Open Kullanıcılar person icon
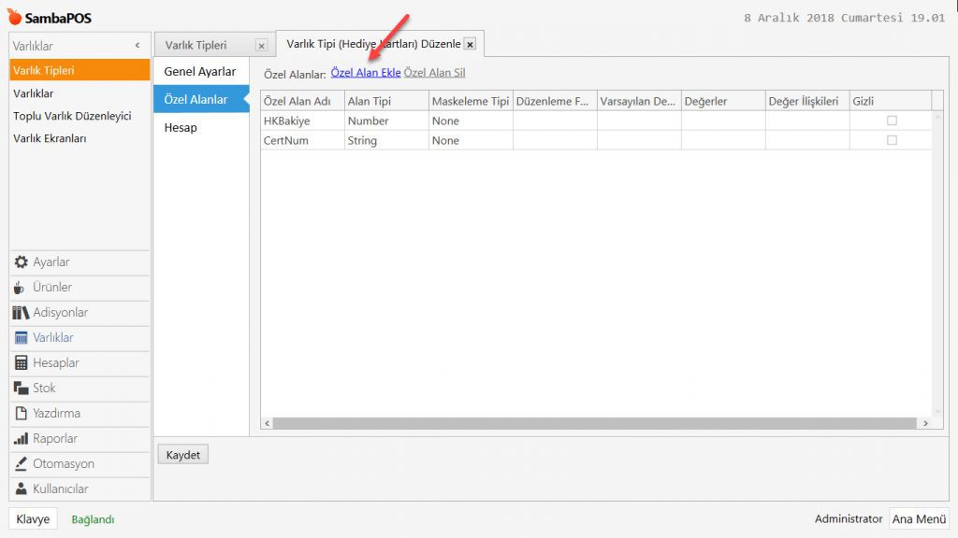The image size is (958, 538). pyautogui.click(x=21, y=489)
